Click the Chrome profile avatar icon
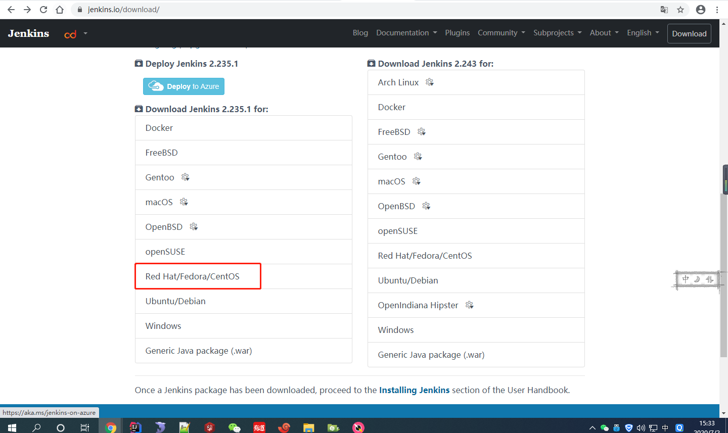The width and height of the screenshot is (728, 433). pos(700,10)
